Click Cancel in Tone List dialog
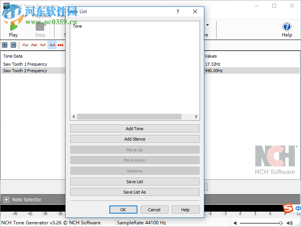Screen dimensions: 301x227 (x=154, y=210)
